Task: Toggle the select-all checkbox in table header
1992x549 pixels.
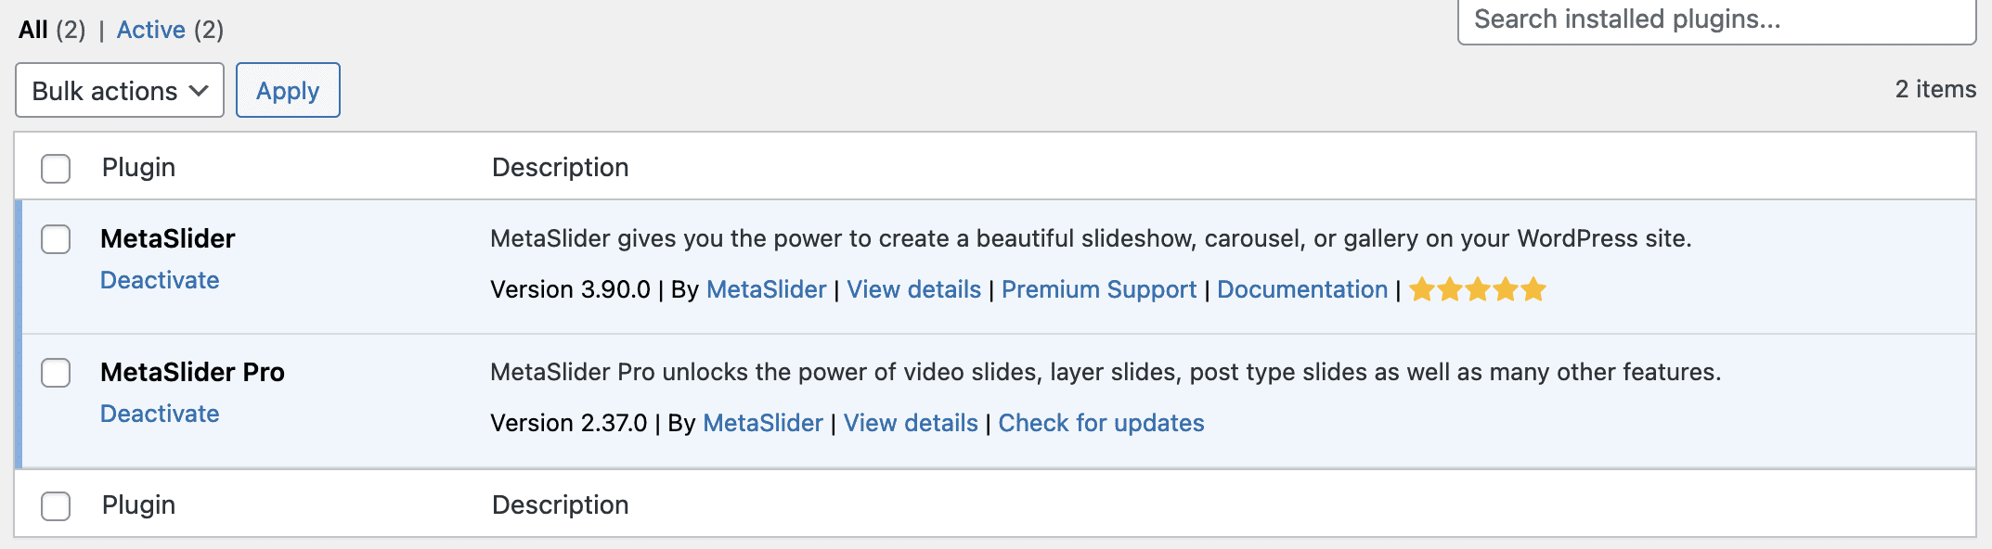Action: coord(56,169)
